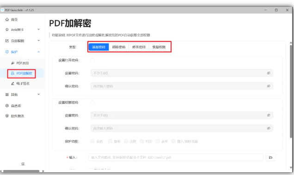Show permission password in second 确认密码 field

269,128
